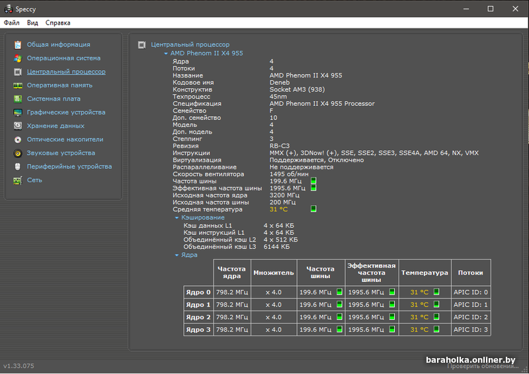
Task: Click Ядро 3 effective bus frequency graph icon
Action: point(392,330)
